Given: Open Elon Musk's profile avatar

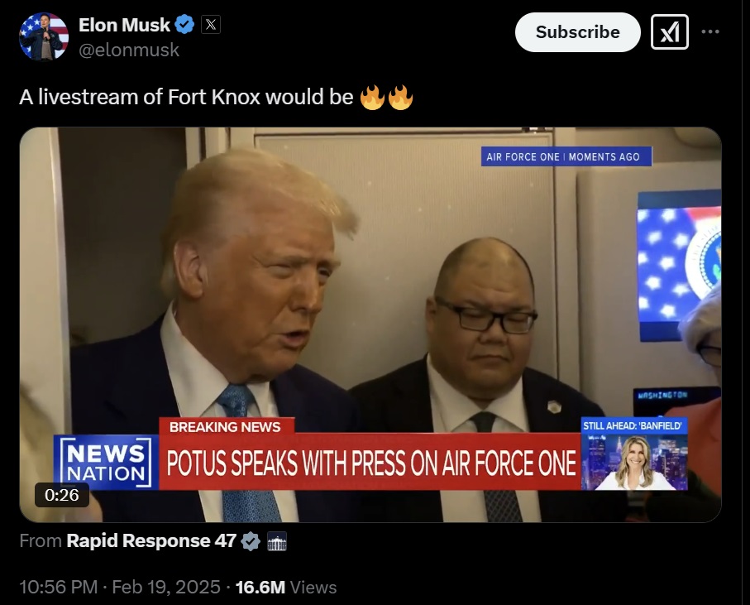Looking at the screenshot, I should pyautogui.click(x=44, y=37).
